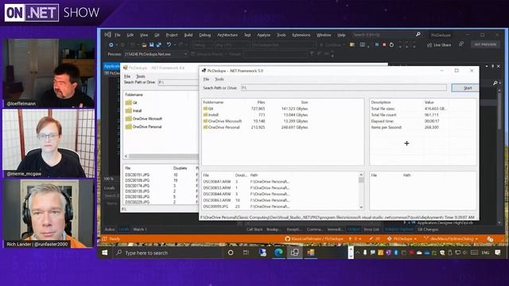Viewport: 509px width, 286px height.
Task: Stop debugging with the red square icon
Action: click(x=384, y=44)
